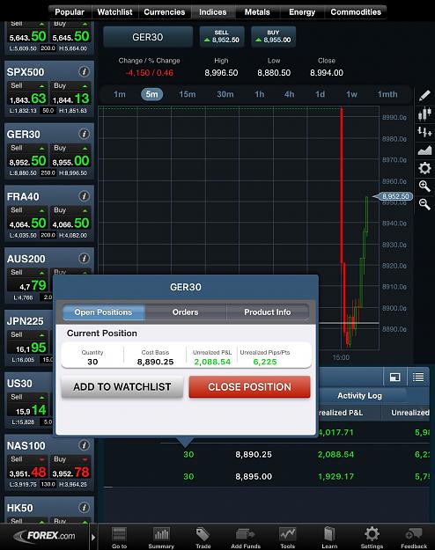
Task: Open AUS200 info icon
Action: tap(84, 258)
